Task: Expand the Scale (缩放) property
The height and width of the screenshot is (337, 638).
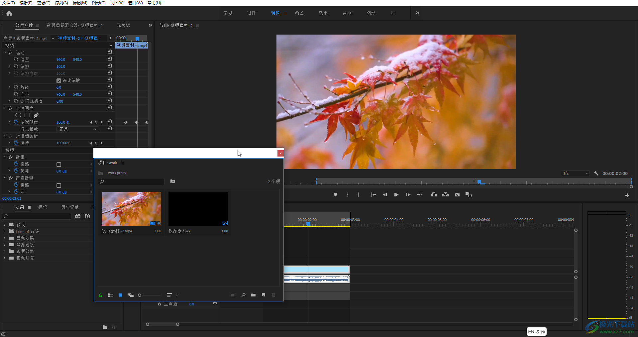Action: (x=9, y=66)
